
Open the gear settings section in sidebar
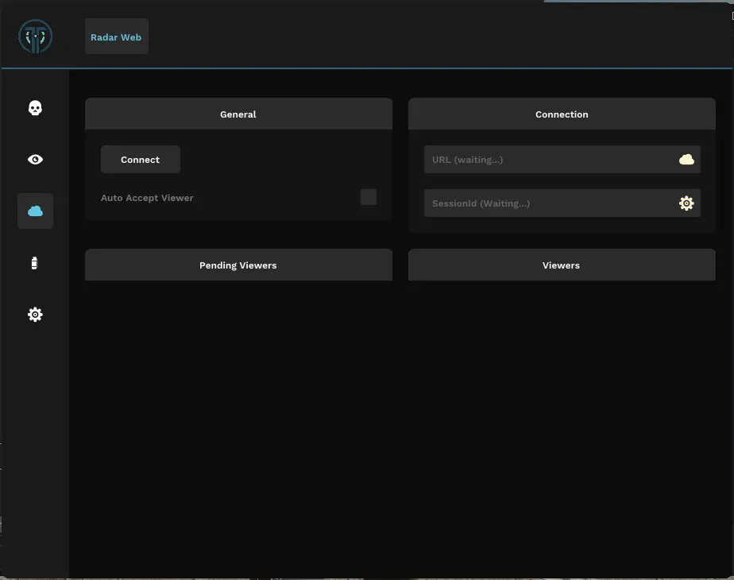[x=35, y=314]
